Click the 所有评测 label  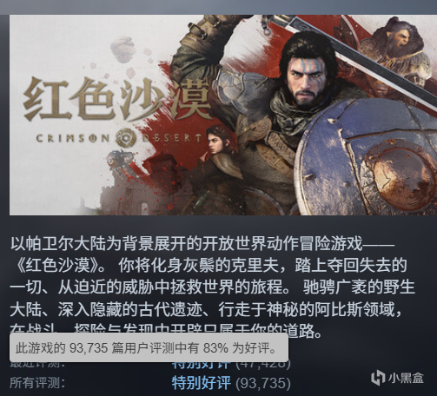click(37, 383)
